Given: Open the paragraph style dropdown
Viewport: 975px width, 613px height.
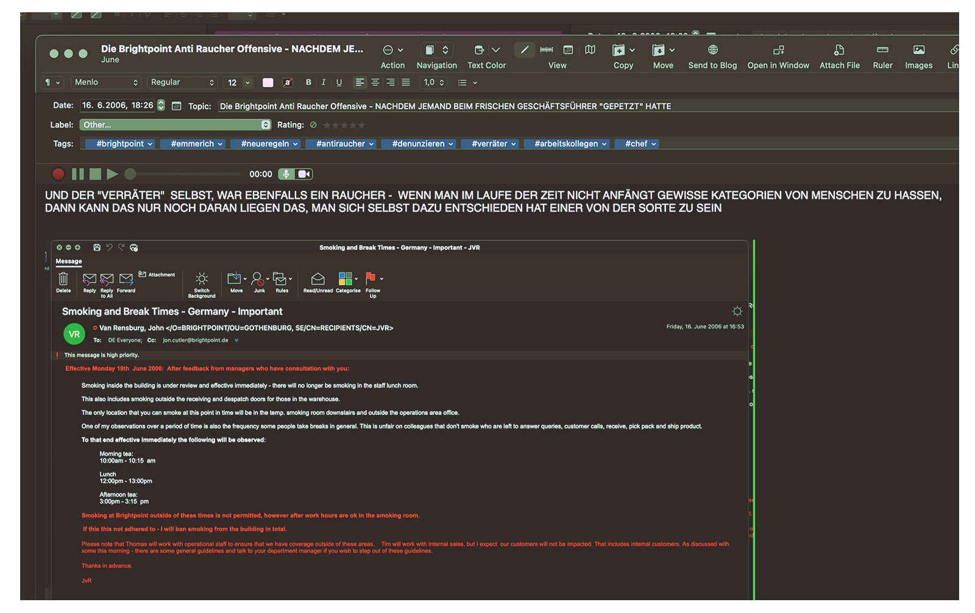Looking at the screenshot, I should (x=52, y=82).
